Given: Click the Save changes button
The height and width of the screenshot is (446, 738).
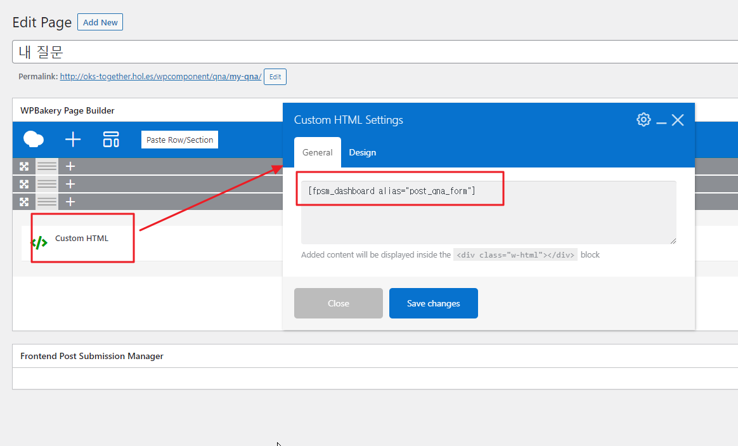Looking at the screenshot, I should pos(434,303).
